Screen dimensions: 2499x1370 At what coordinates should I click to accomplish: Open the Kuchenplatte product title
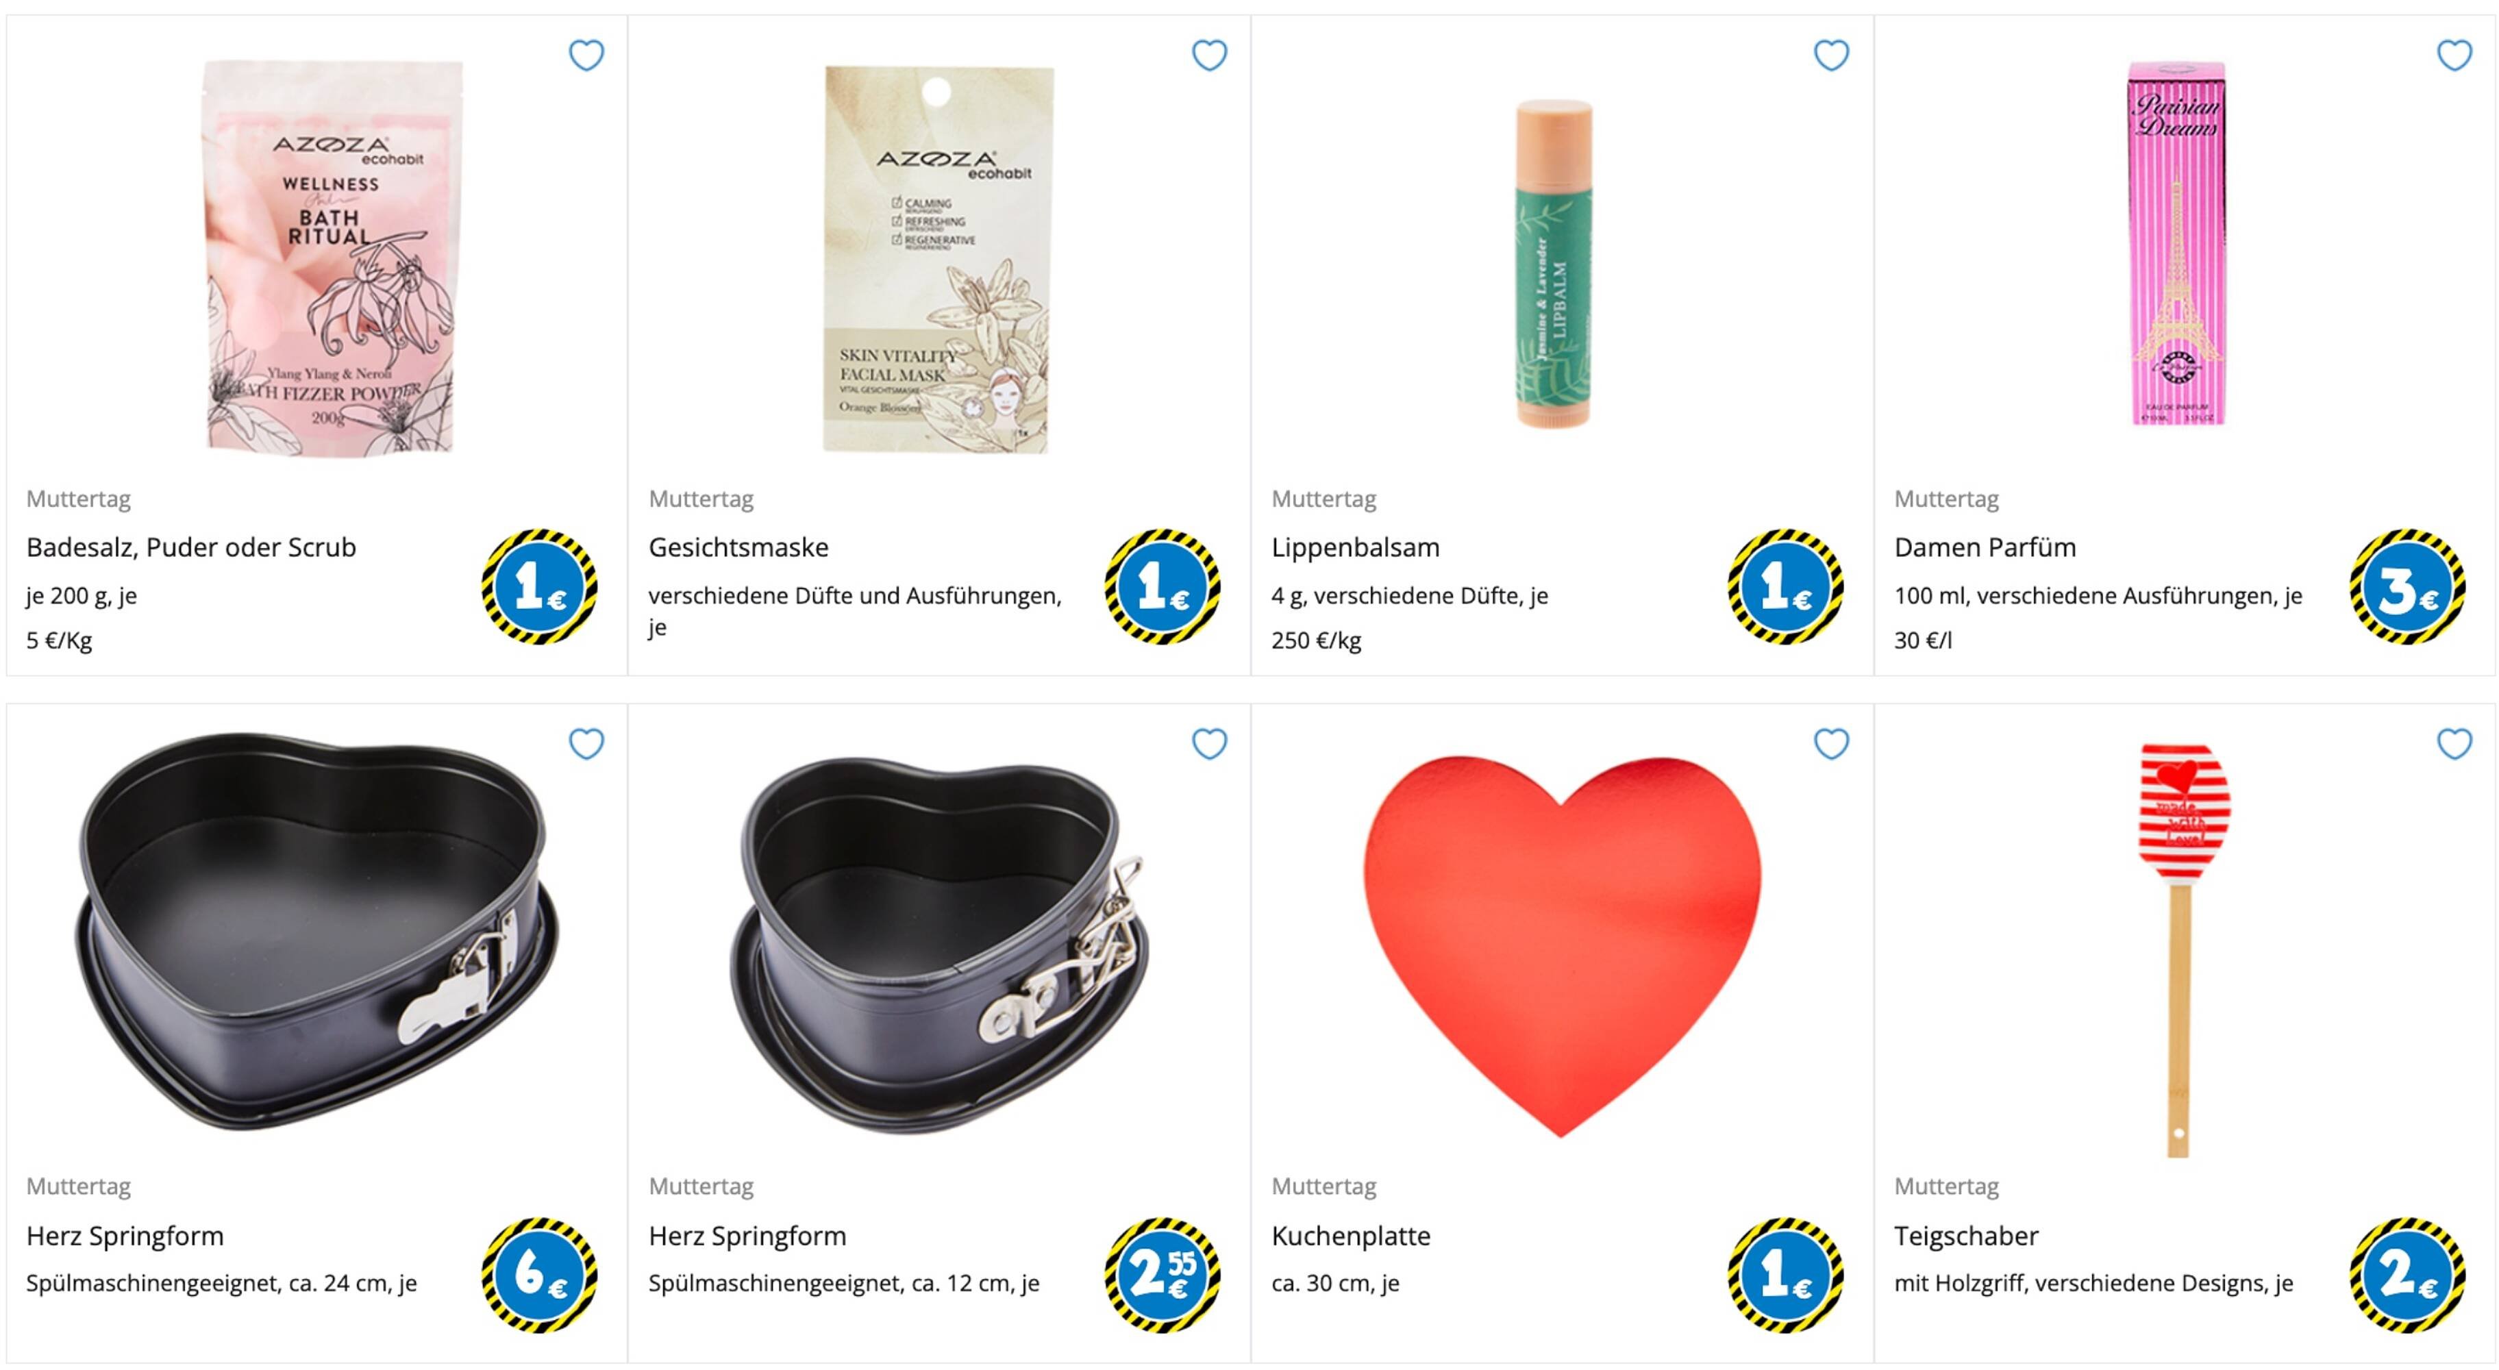coord(1350,1236)
